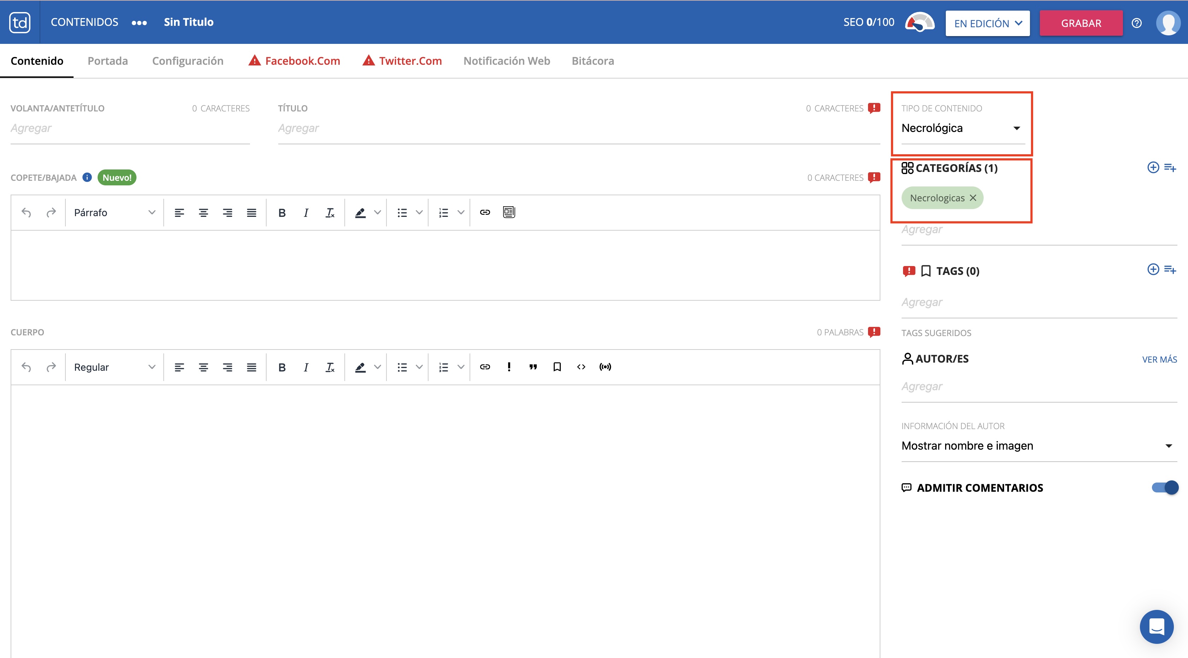
Task: Click the Grabar button
Action: [x=1081, y=23]
